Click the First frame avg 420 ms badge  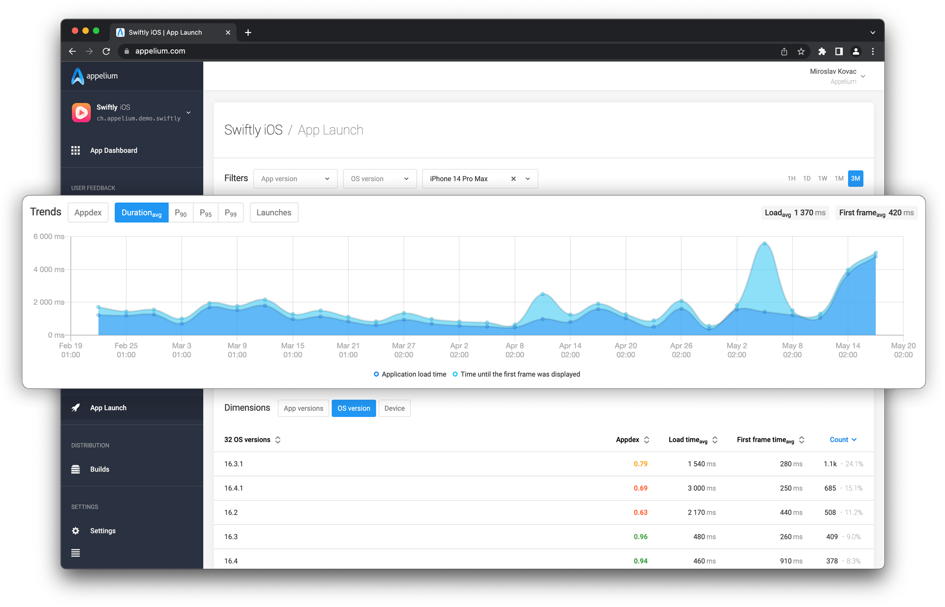[x=876, y=212]
